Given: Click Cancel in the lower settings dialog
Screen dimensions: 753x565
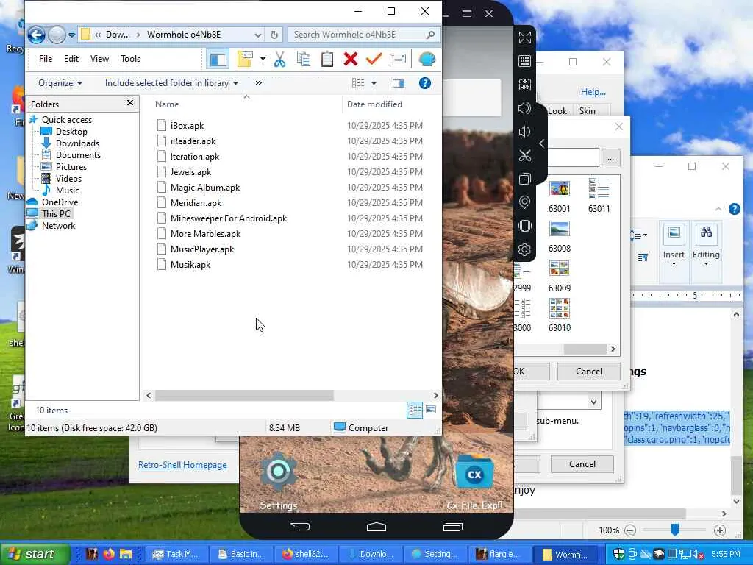Looking at the screenshot, I should (582, 464).
